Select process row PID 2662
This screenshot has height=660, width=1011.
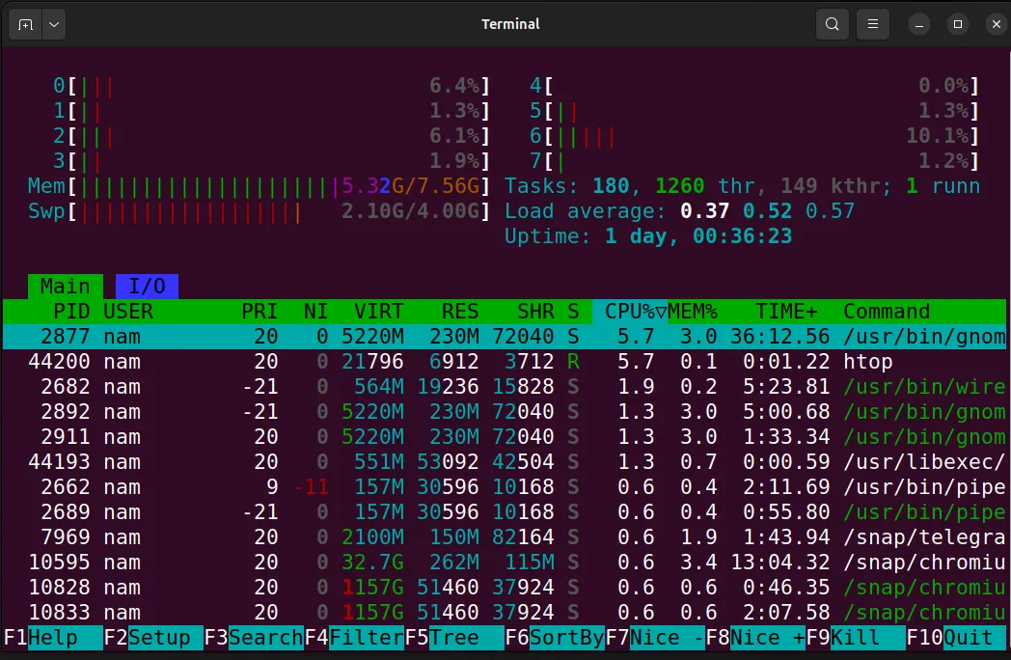click(x=505, y=487)
